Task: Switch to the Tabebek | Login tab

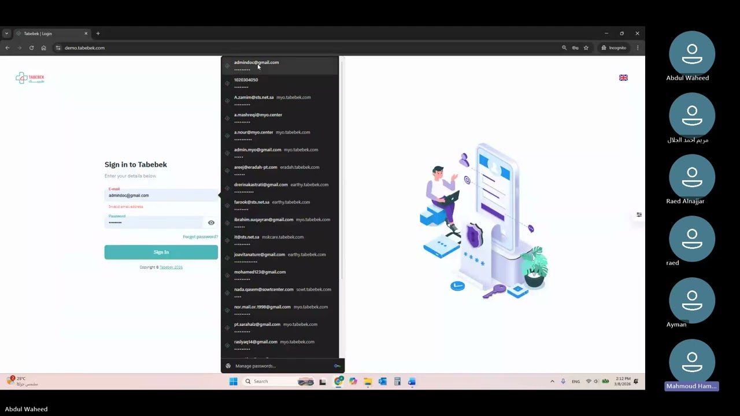Action: click(51, 34)
